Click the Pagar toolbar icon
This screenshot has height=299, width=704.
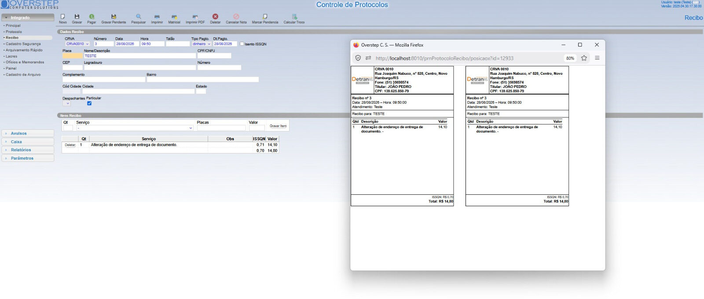coord(92,17)
